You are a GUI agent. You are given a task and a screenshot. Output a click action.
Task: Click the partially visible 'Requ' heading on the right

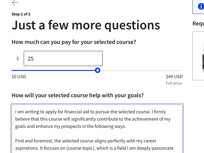(198, 24)
